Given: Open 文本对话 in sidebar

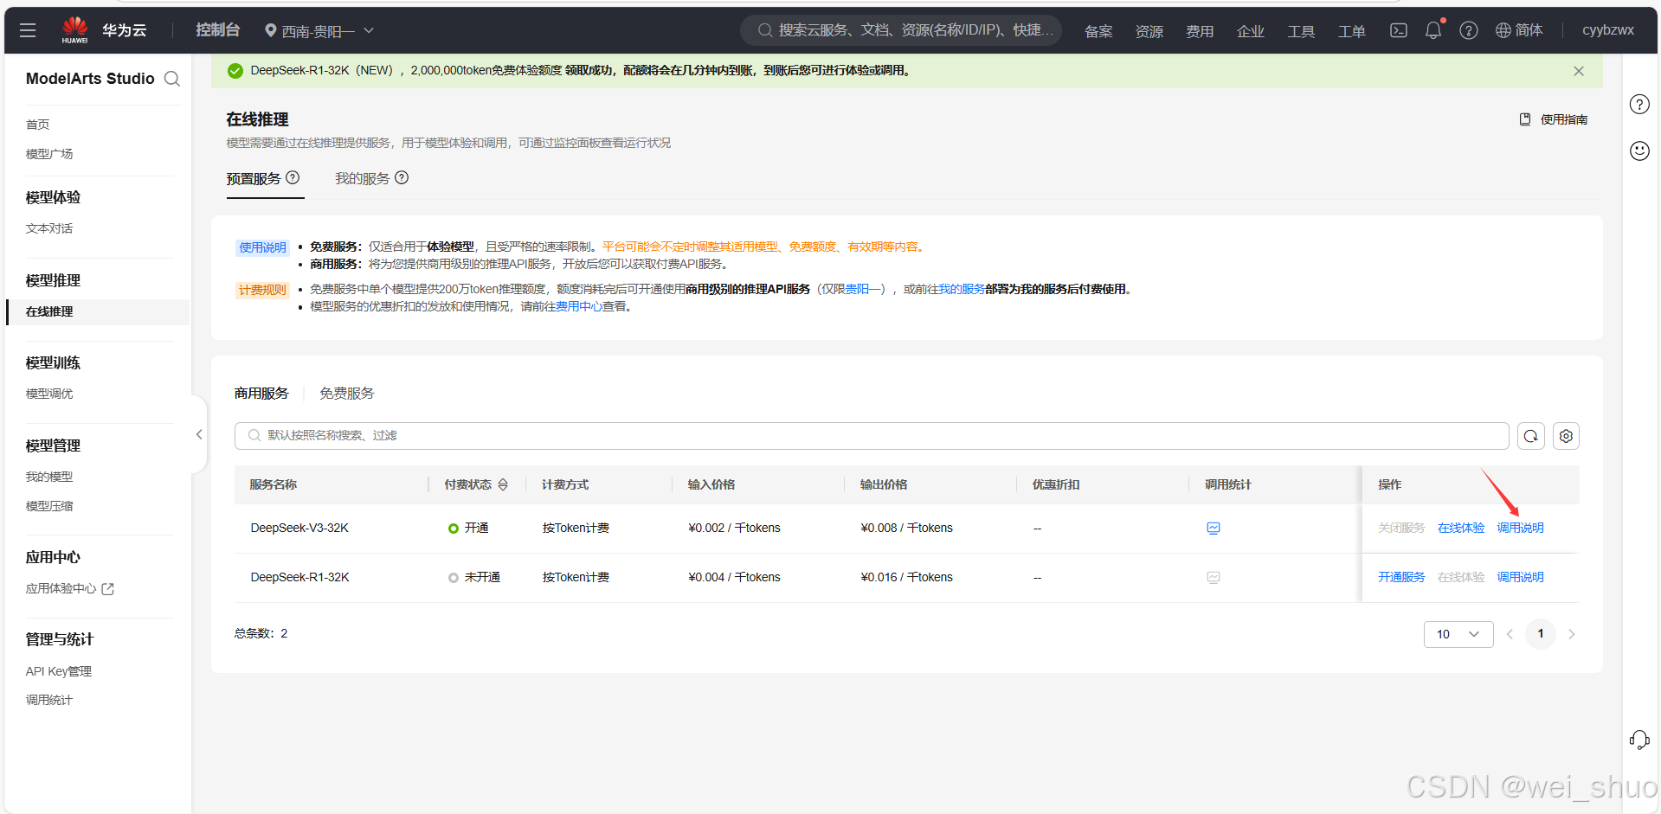Looking at the screenshot, I should 49,228.
